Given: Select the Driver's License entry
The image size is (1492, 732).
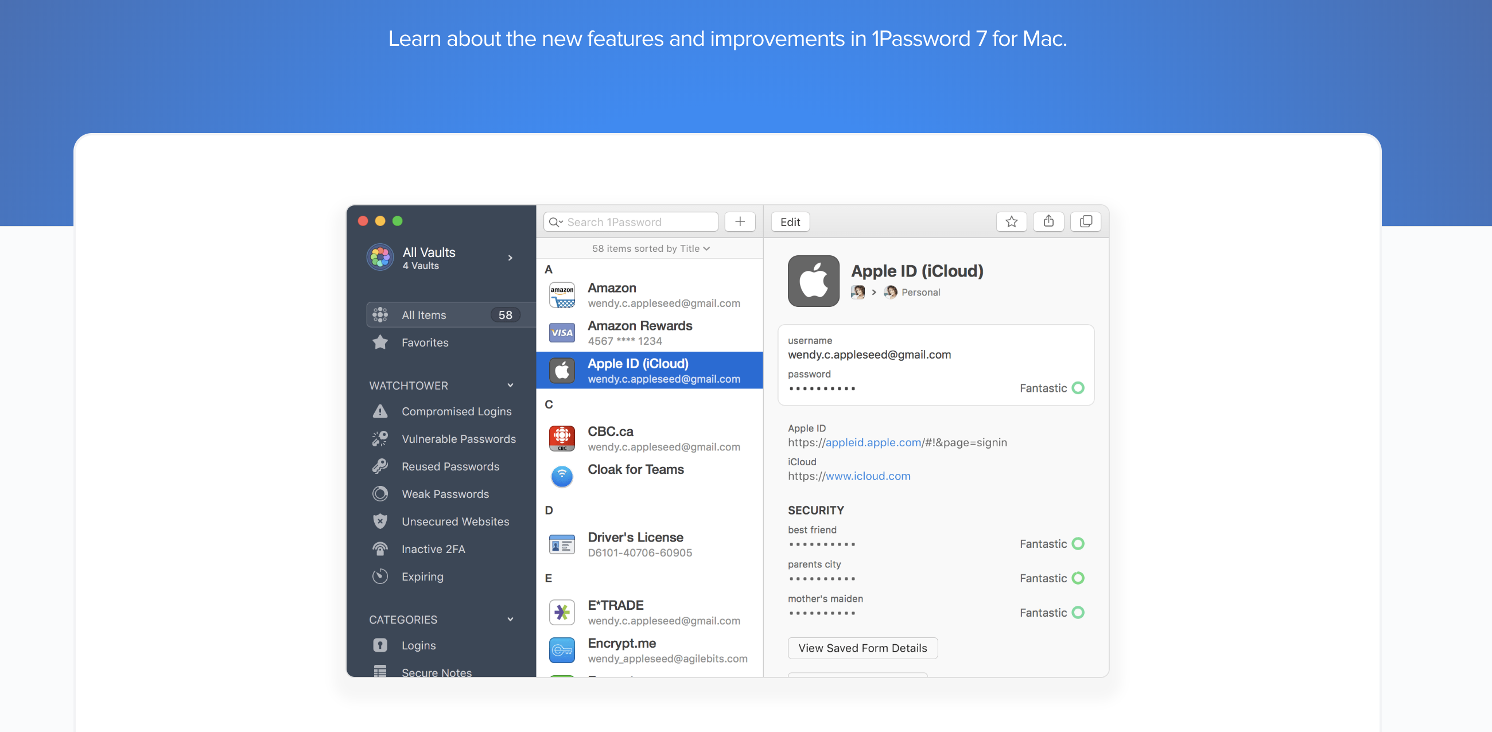Looking at the screenshot, I should tap(649, 544).
